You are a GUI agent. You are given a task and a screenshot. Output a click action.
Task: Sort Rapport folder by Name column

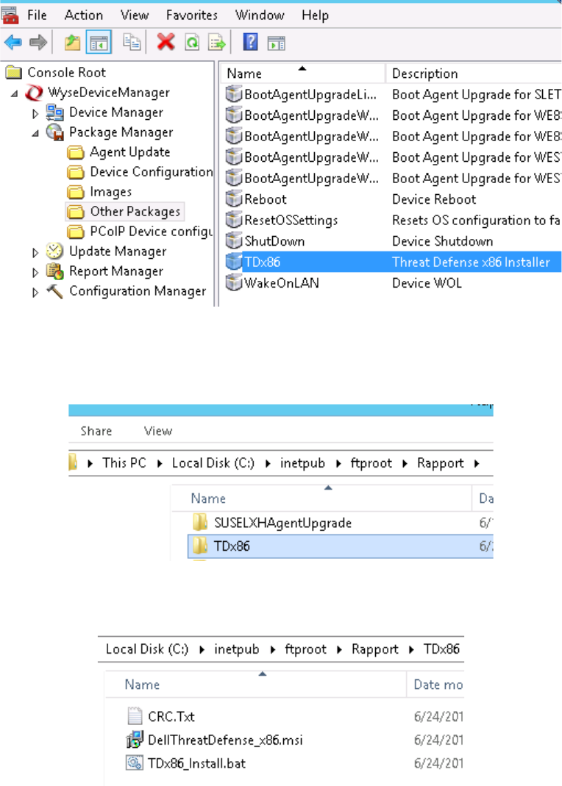pos(321,499)
